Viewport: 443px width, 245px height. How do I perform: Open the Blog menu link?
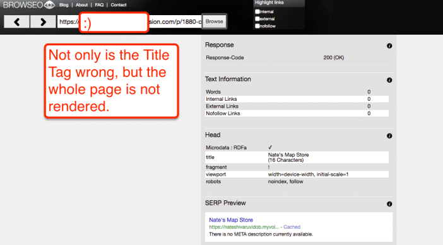tap(64, 5)
